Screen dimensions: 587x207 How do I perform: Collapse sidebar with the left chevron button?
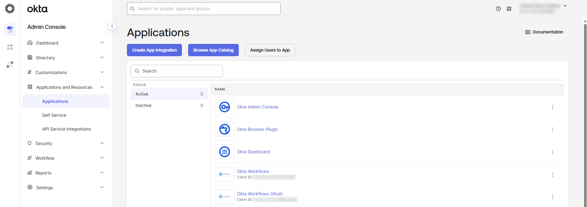(x=112, y=26)
